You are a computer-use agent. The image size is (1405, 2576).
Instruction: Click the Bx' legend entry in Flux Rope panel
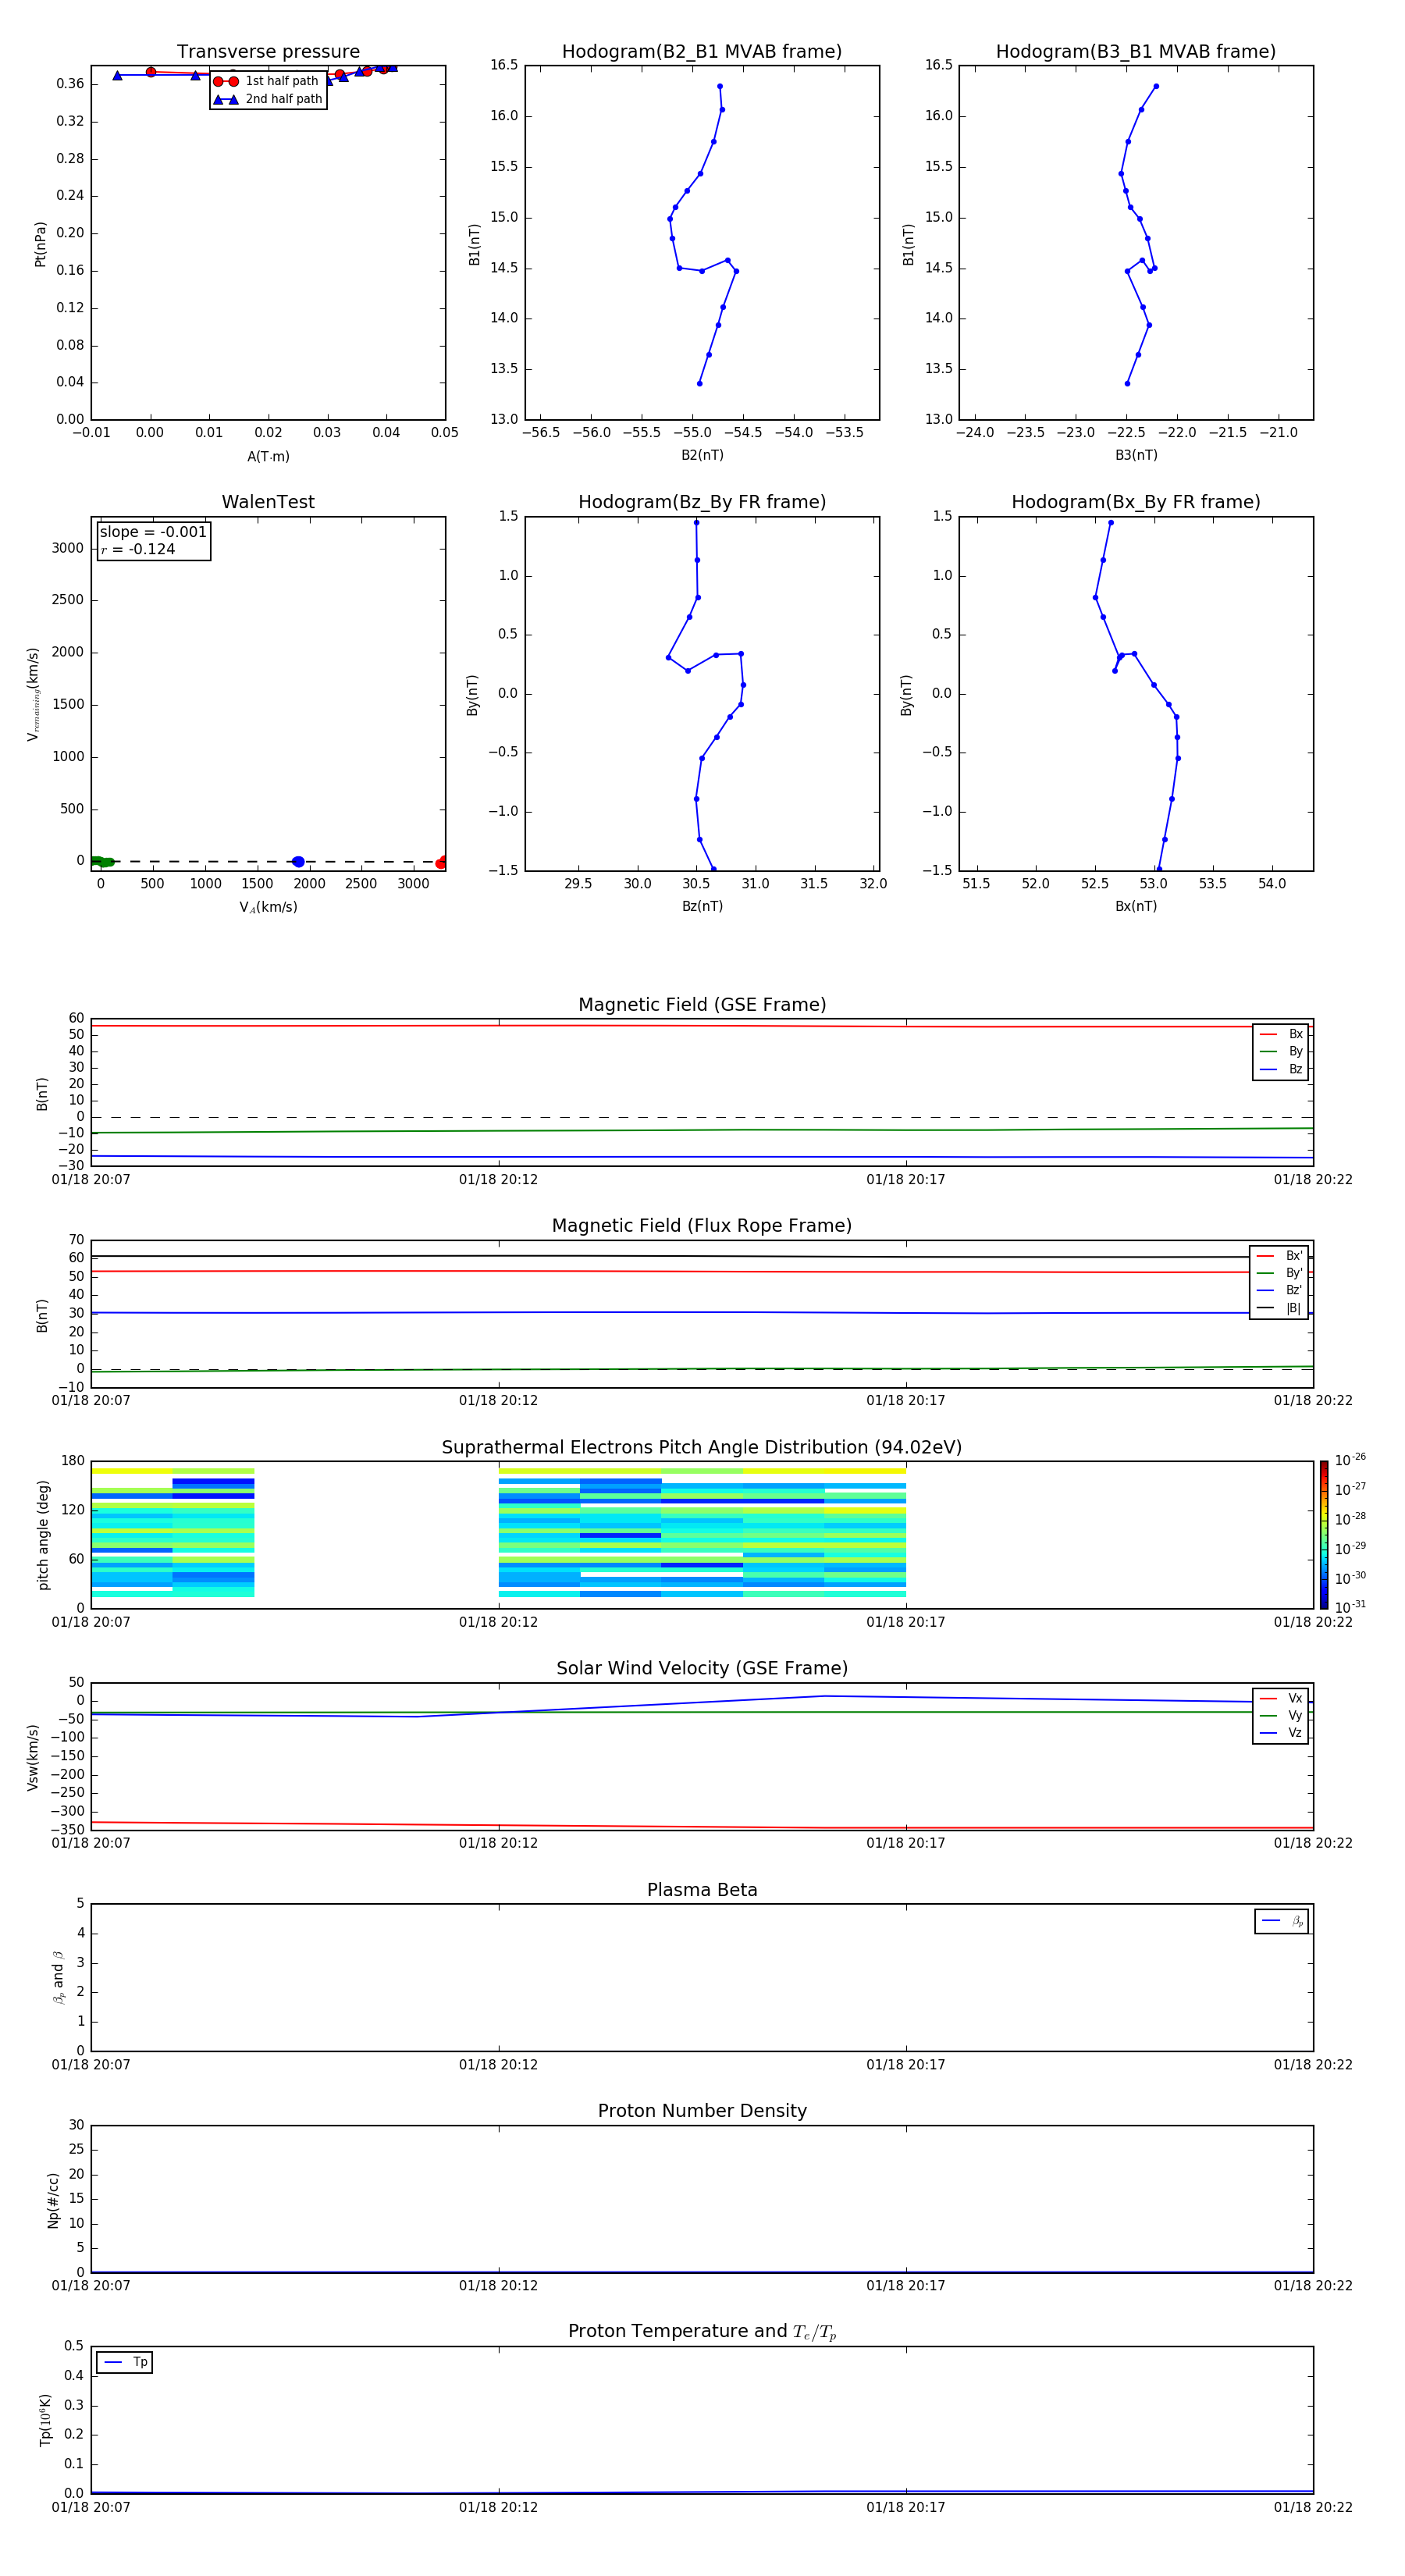pos(1279,1256)
